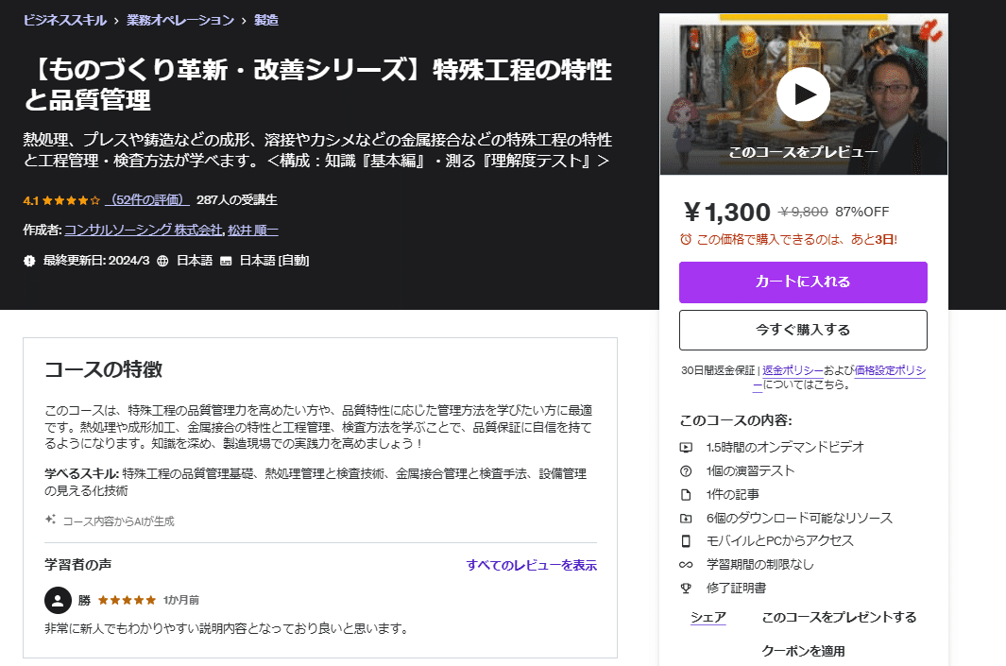Open the 松井 順一 instructor page
Screen dimensions: 1006x666
pyautogui.click(x=252, y=230)
